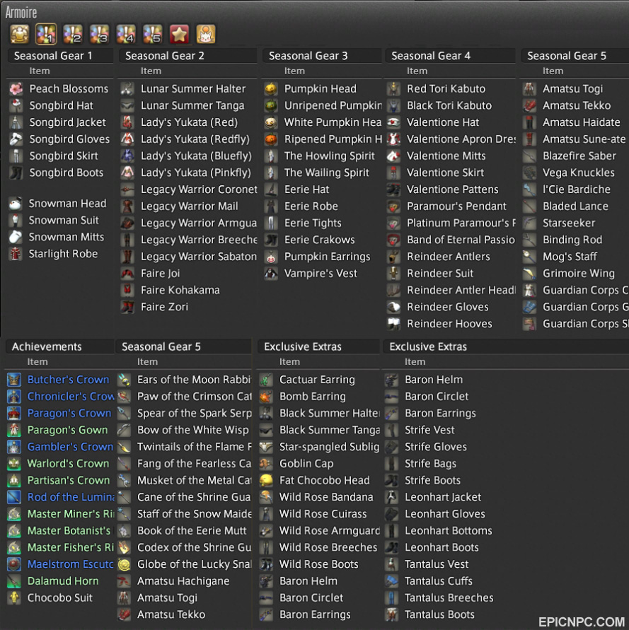
Task: Switch to the tab icon numbered 4
Action: pyautogui.click(x=126, y=34)
